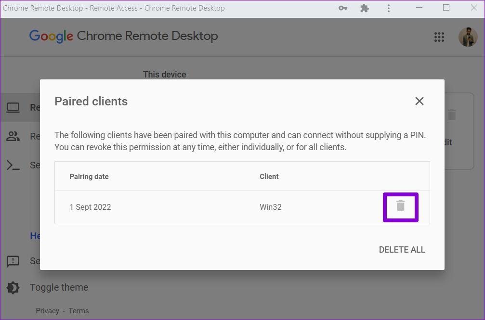Select the people Remote Support icon

click(13, 136)
